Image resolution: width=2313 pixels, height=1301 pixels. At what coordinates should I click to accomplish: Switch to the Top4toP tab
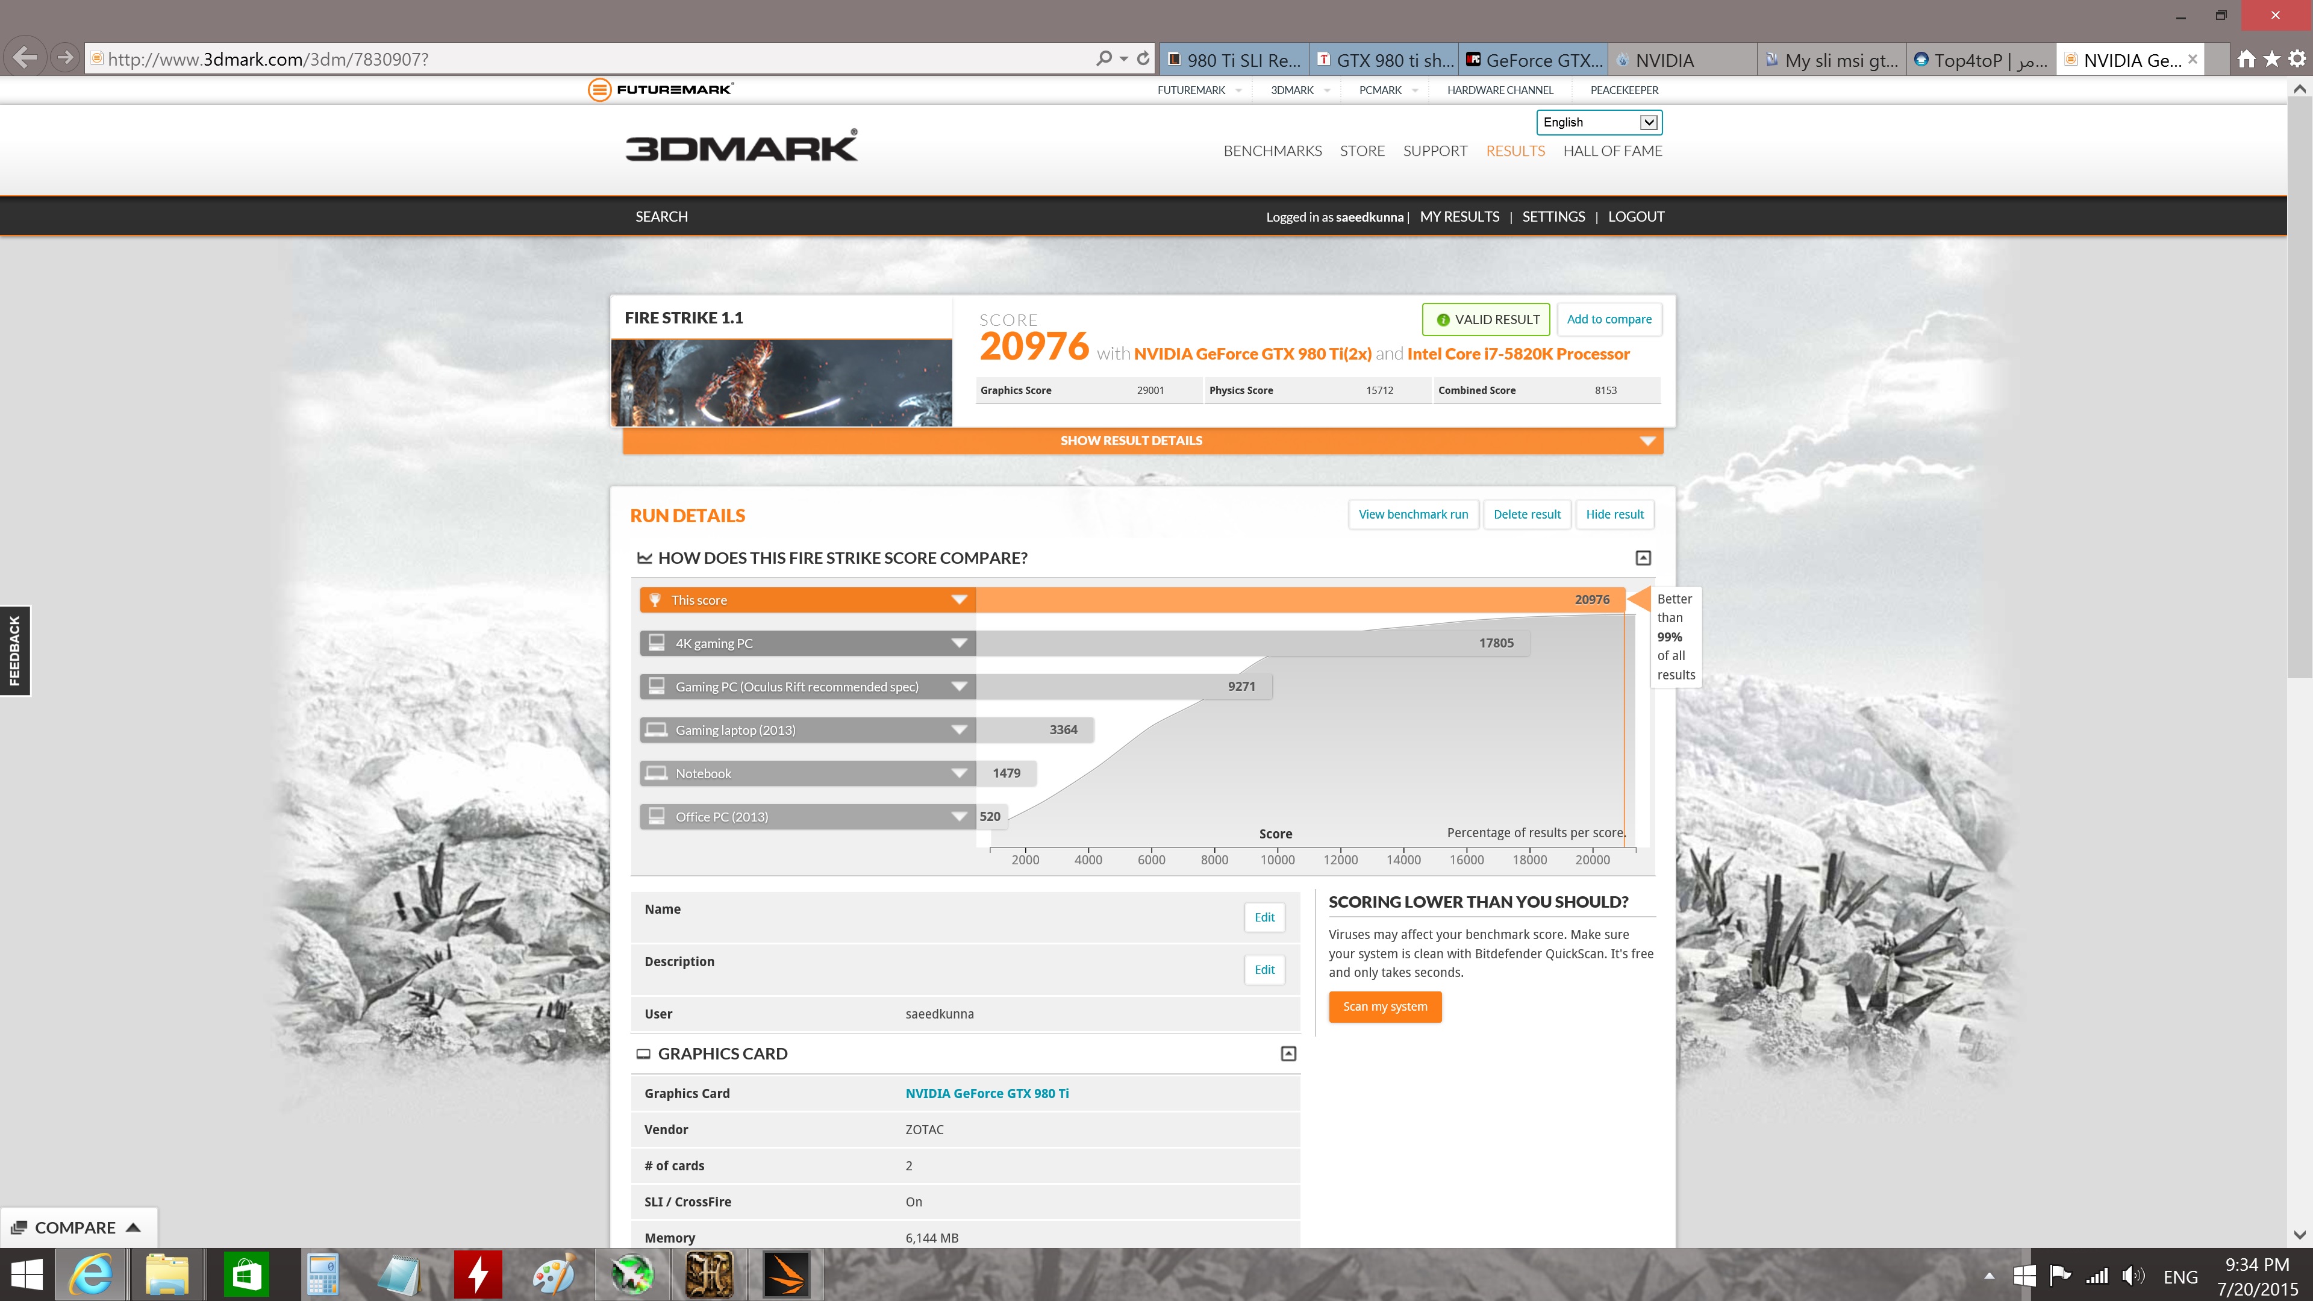pyautogui.click(x=1981, y=60)
